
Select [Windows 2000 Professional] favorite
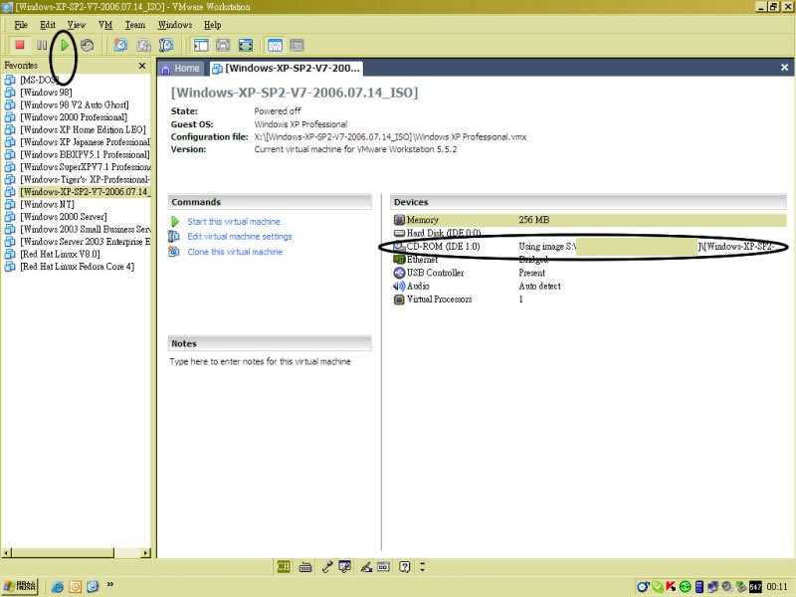pos(74,117)
